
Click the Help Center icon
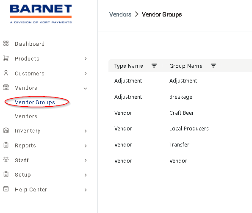[x=6, y=189]
